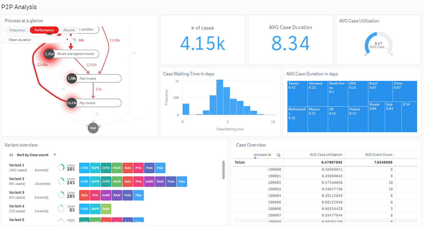This screenshot has width=424, height=227.
Task: Open the process-id column search icon
Action: (x=279, y=154)
